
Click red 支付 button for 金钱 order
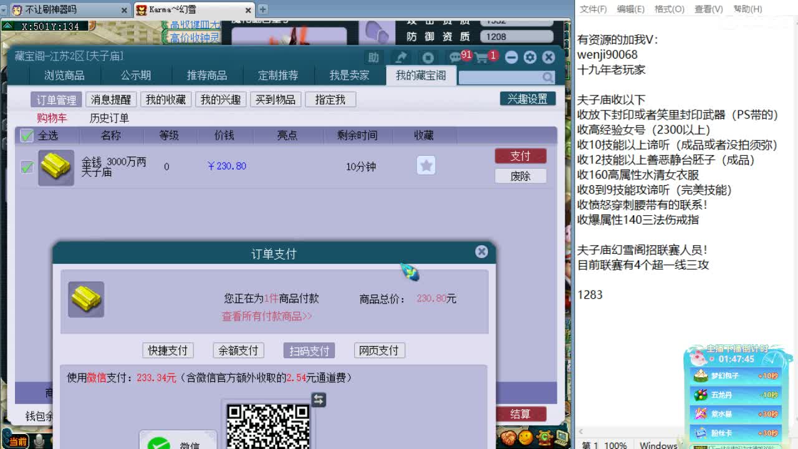click(x=521, y=156)
